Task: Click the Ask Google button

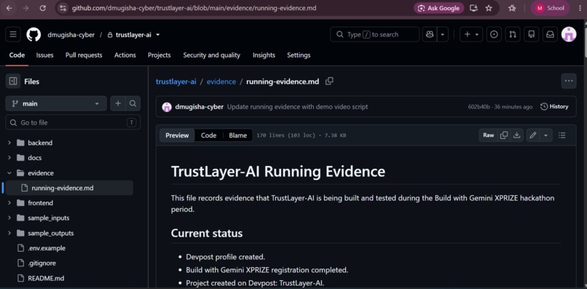Action: [438, 8]
